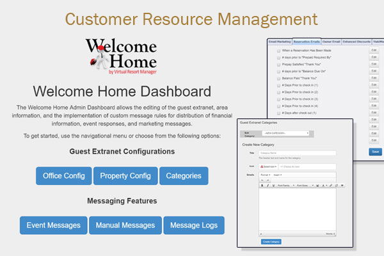
Task: Click Edit for Balance Paid 'Thank You'
Action: click(x=374, y=78)
